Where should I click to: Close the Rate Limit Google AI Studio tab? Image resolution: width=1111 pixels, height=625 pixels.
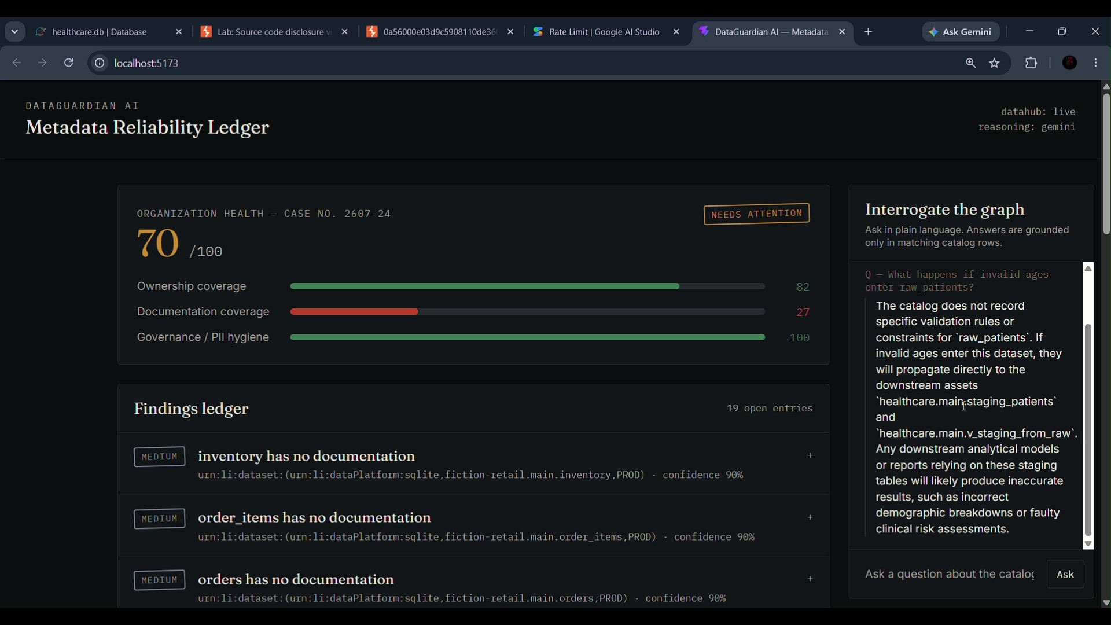coord(676,32)
